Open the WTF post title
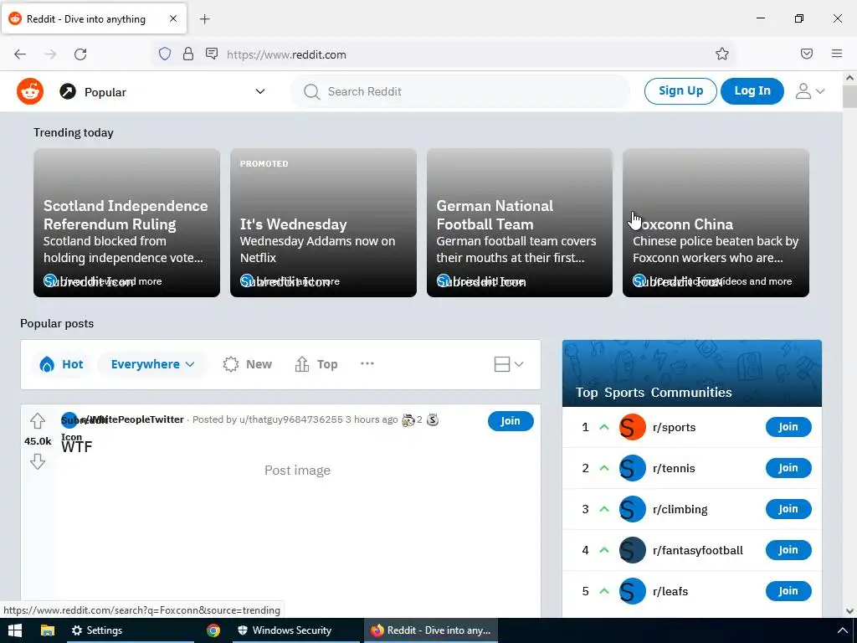 point(76,447)
